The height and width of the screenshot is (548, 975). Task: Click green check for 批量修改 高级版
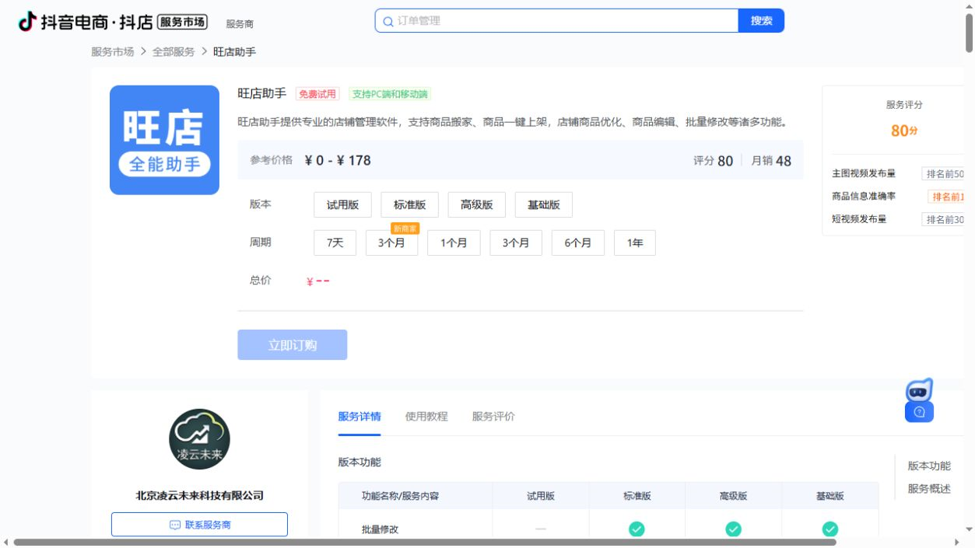point(733,529)
